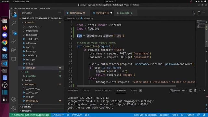Screen dimensions: 208x117
Task: Open changes compare icon in editor toolbar
Action: (194, 13)
